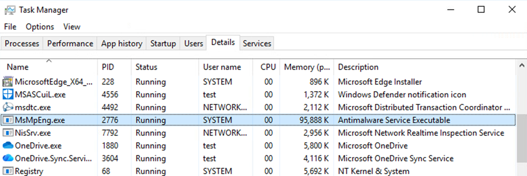This screenshot has height=176, width=527.
Task: Click the OneDrive Sync Service cloud icon
Action: pyautogui.click(x=8, y=159)
